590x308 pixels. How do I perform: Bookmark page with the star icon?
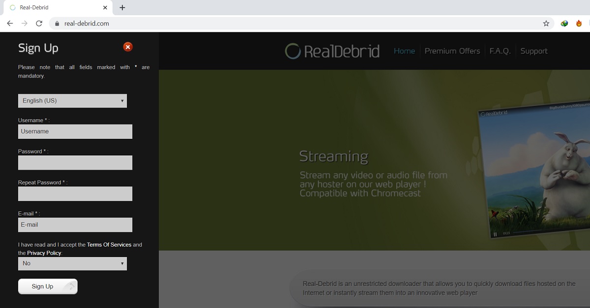click(546, 23)
